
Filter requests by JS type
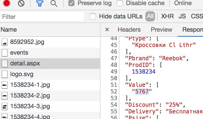pyautogui.click(x=182, y=16)
